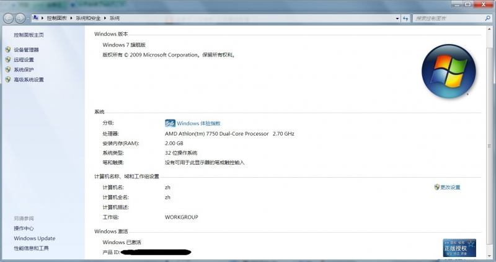Viewport: 496px width, 262px height.
Task: Close the System window
Action: point(484,4)
